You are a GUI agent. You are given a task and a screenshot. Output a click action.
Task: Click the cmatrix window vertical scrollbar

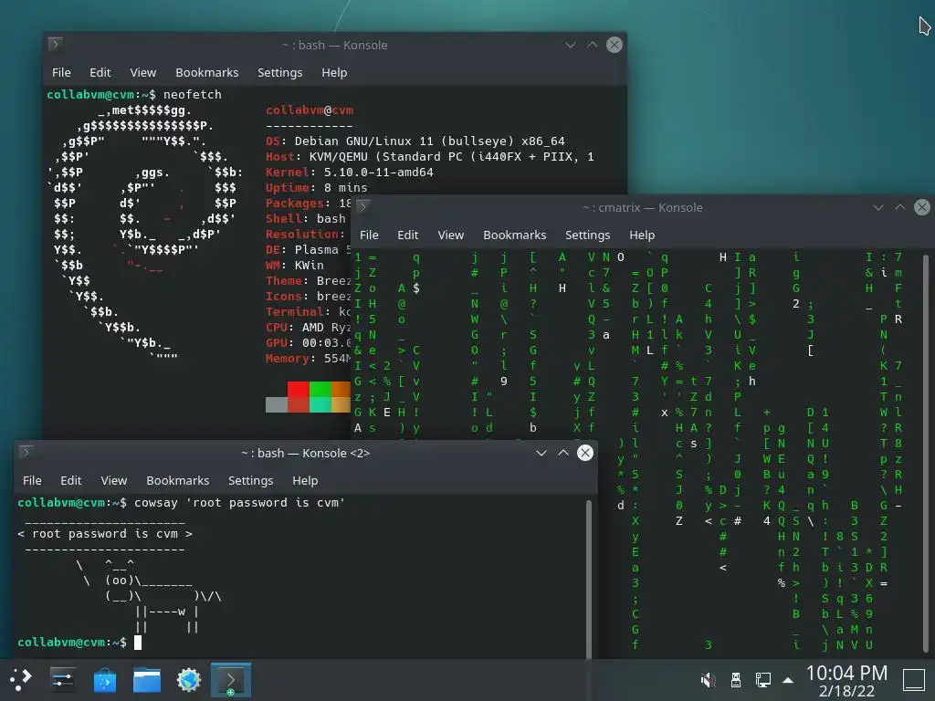[x=926, y=455]
